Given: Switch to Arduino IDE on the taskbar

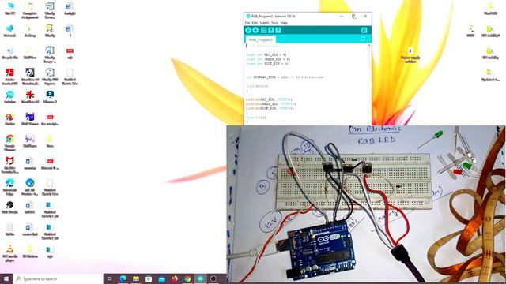Looking at the screenshot, I should [200, 278].
